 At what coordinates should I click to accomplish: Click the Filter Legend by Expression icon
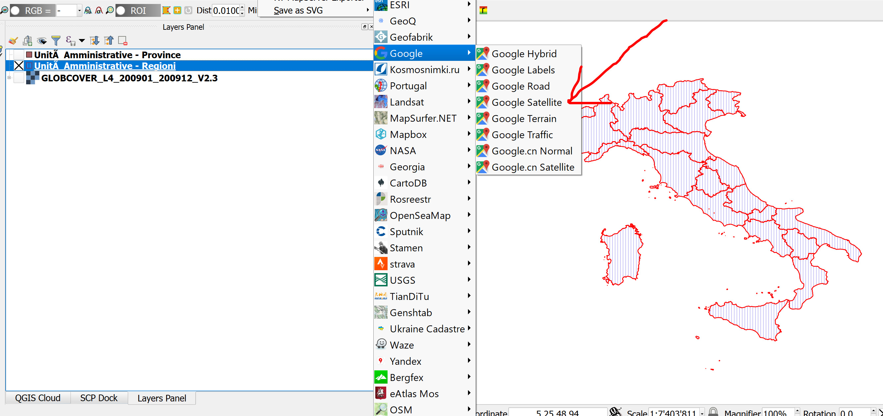tap(70, 41)
